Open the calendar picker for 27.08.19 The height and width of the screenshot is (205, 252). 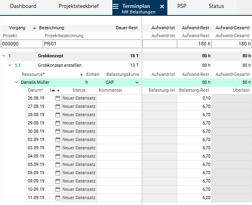[x=58, y=107]
